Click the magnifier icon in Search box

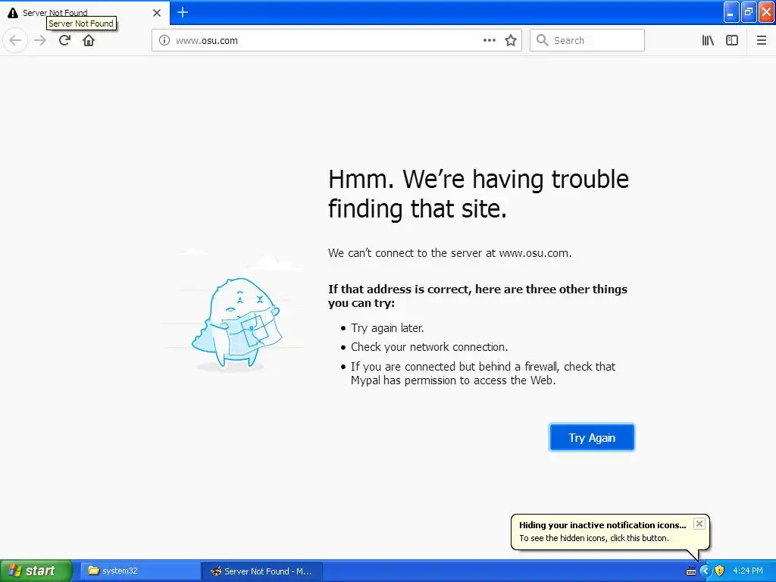(x=543, y=40)
